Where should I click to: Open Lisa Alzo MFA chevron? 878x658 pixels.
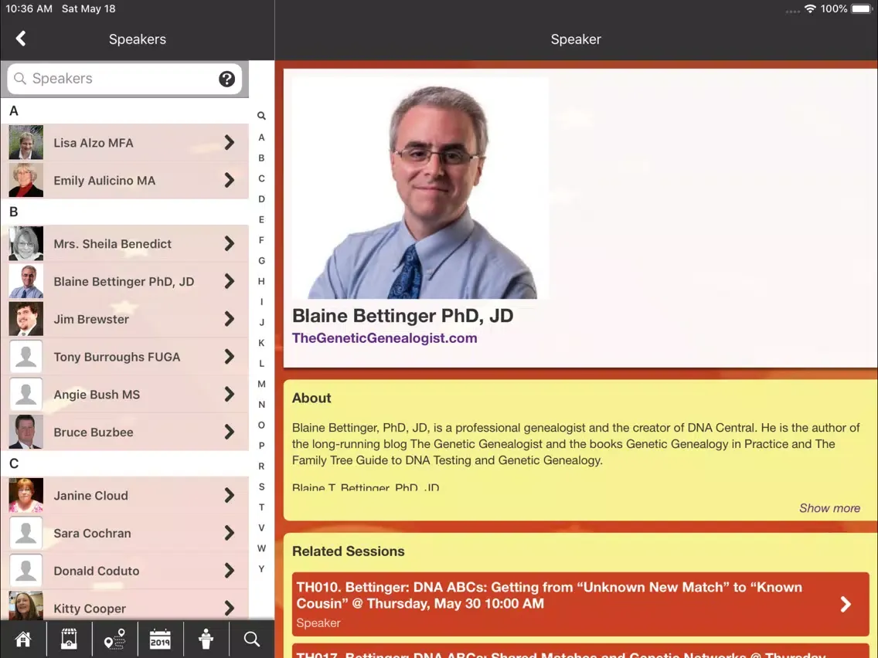coord(229,143)
